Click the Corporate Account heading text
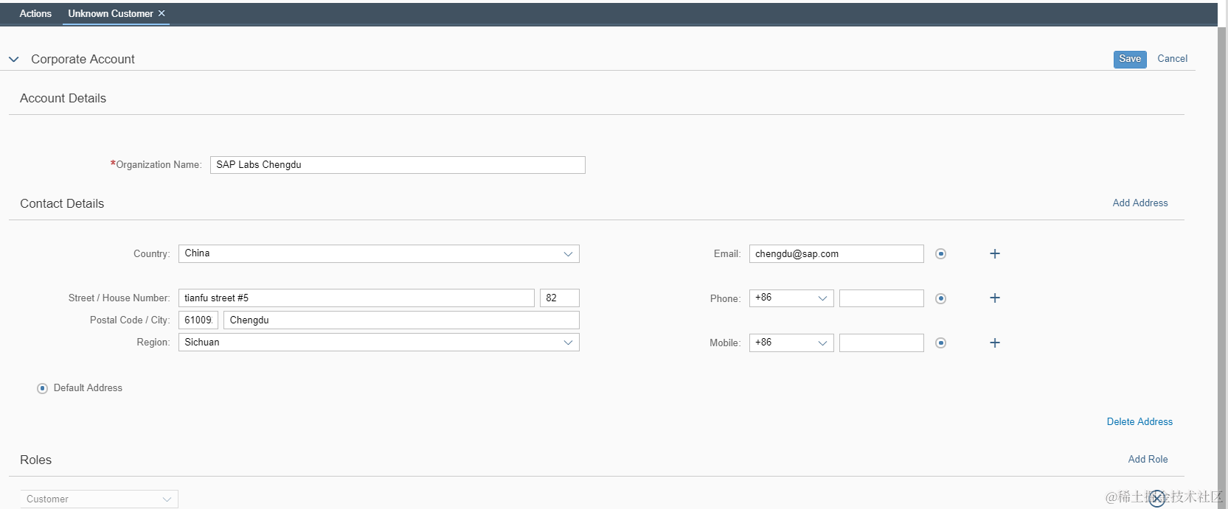This screenshot has width=1228, height=509. 83,59
